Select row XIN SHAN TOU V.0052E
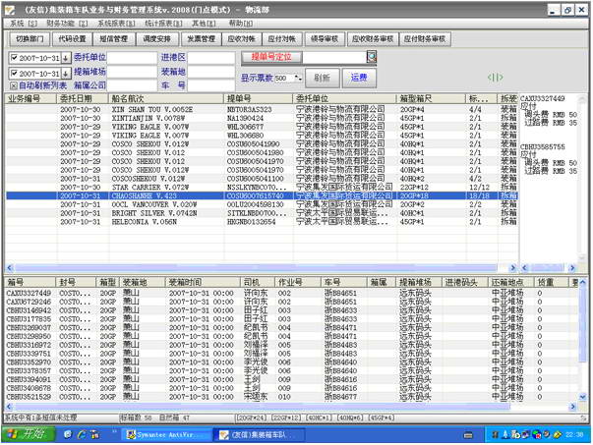 coord(262,110)
